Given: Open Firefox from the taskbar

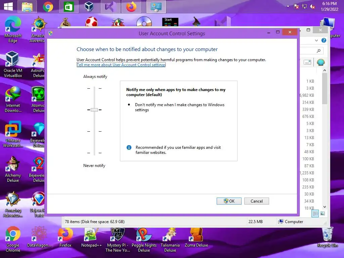Looking at the screenshot, I should click(131, 7).
